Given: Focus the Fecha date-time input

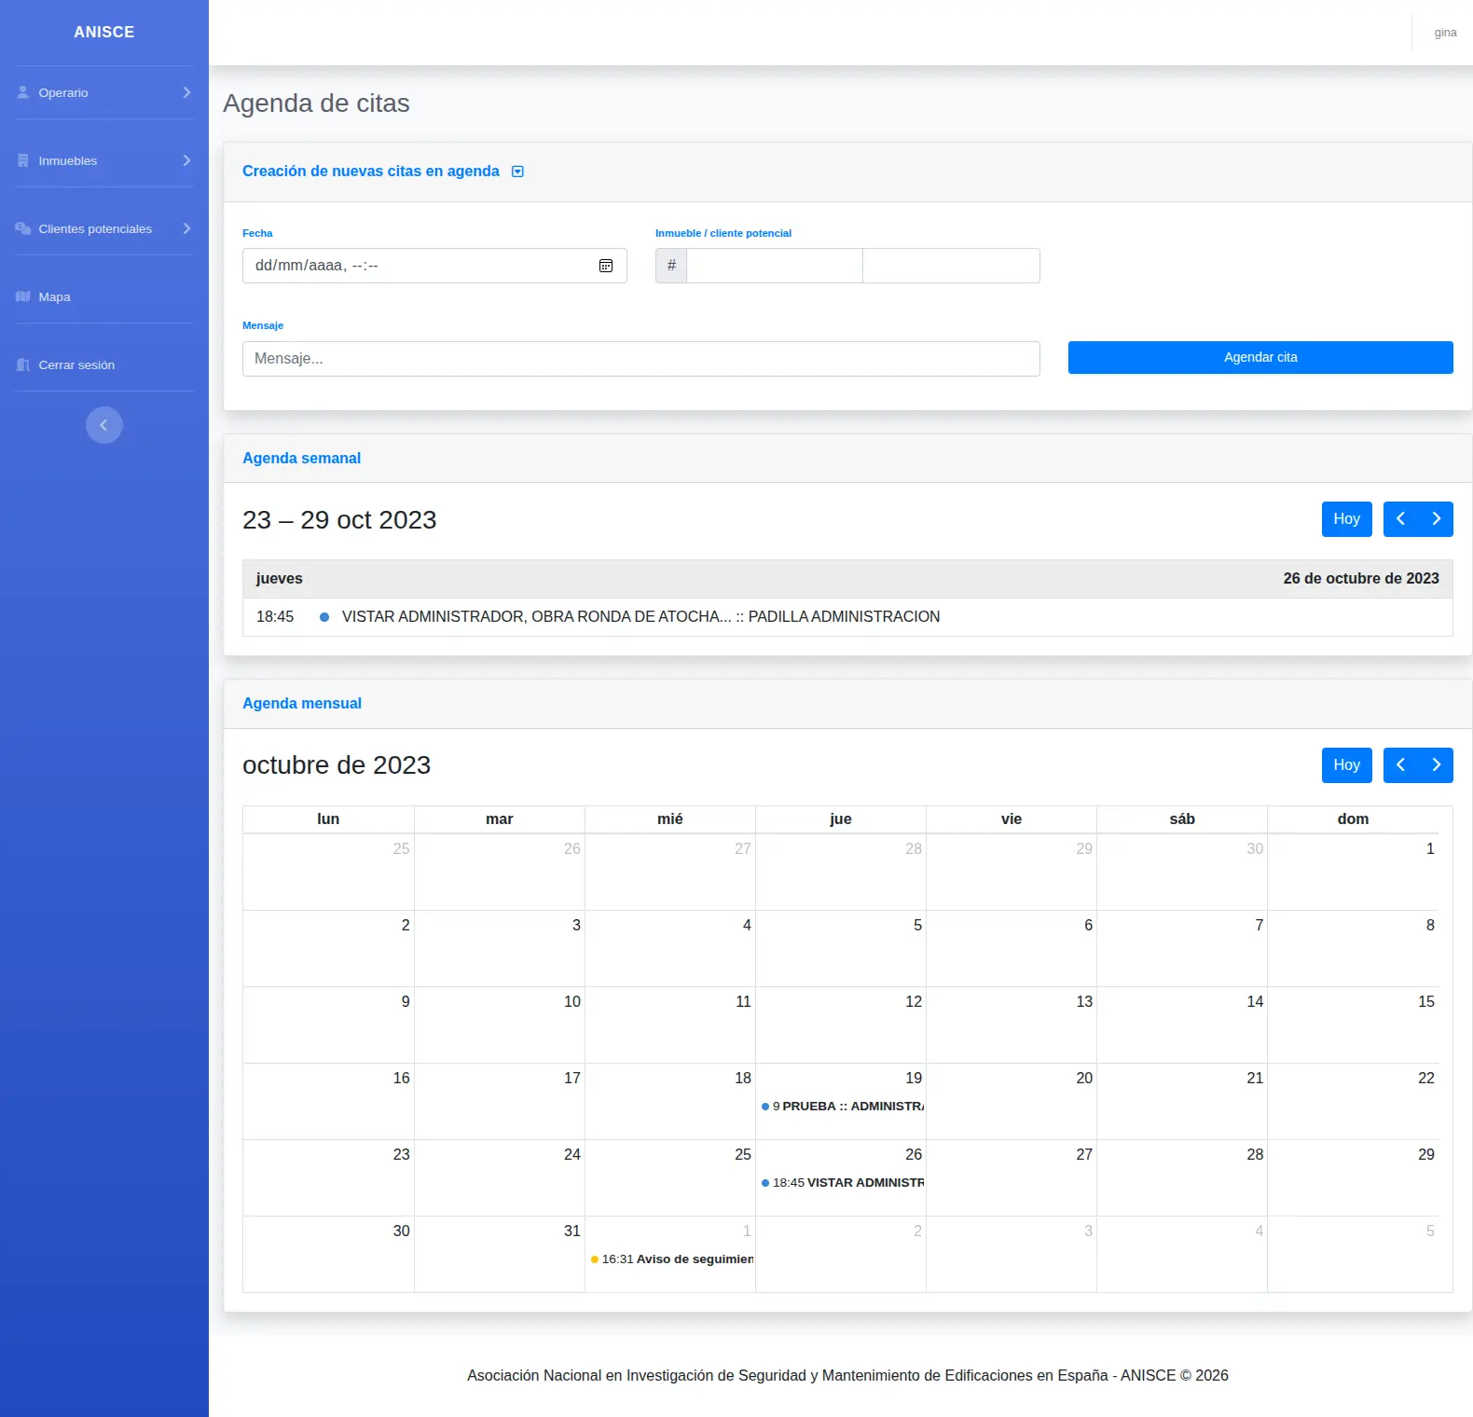Looking at the screenshot, I should click(x=434, y=266).
